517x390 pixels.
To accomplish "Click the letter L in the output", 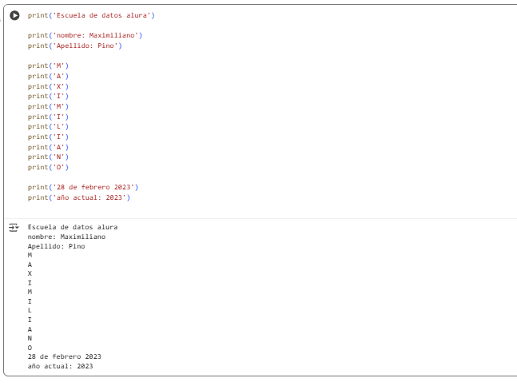I will 30,311.
